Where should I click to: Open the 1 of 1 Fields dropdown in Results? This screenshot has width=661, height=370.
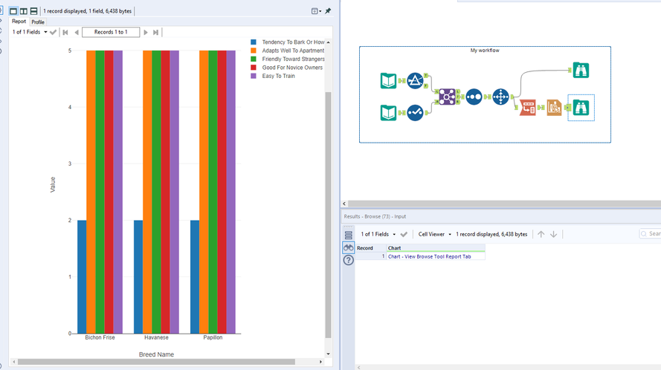click(x=378, y=234)
